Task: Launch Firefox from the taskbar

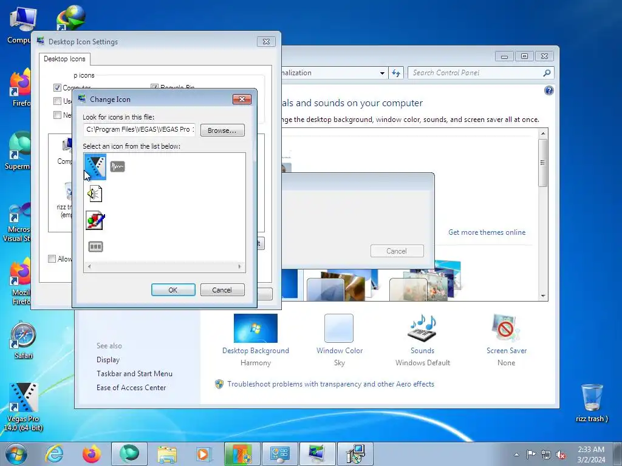Action: (92, 454)
